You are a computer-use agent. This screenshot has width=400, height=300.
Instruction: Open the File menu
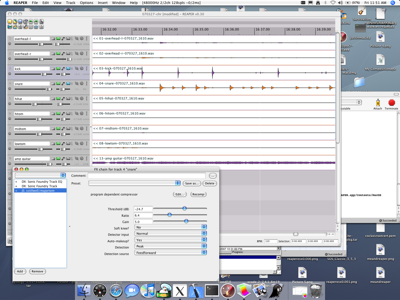click(x=35, y=3)
